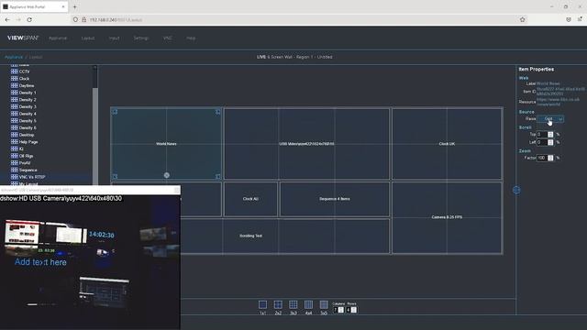Open the Source Raise dropdown
Image resolution: width=587 pixels, height=330 pixels.
pyautogui.click(x=550, y=119)
